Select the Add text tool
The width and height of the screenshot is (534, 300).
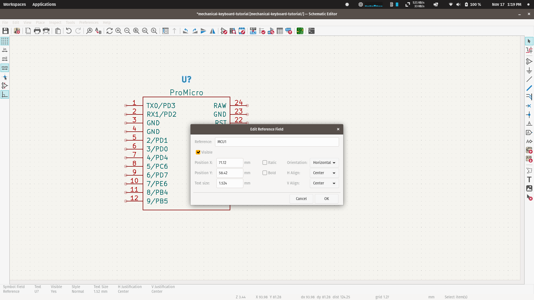(529, 179)
